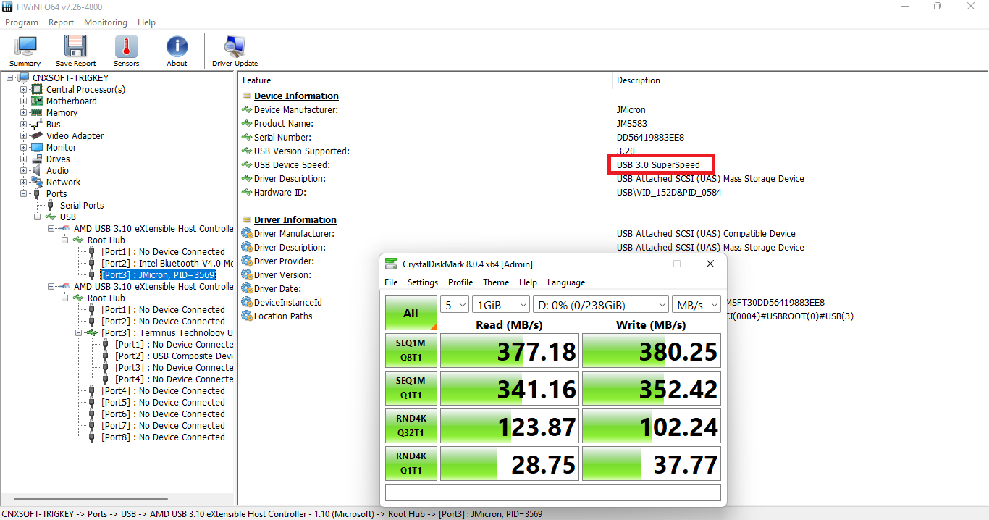Close the CrystalDiskMark window
The width and height of the screenshot is (989, 520).
pyautogui.click(x=710, y=264)
